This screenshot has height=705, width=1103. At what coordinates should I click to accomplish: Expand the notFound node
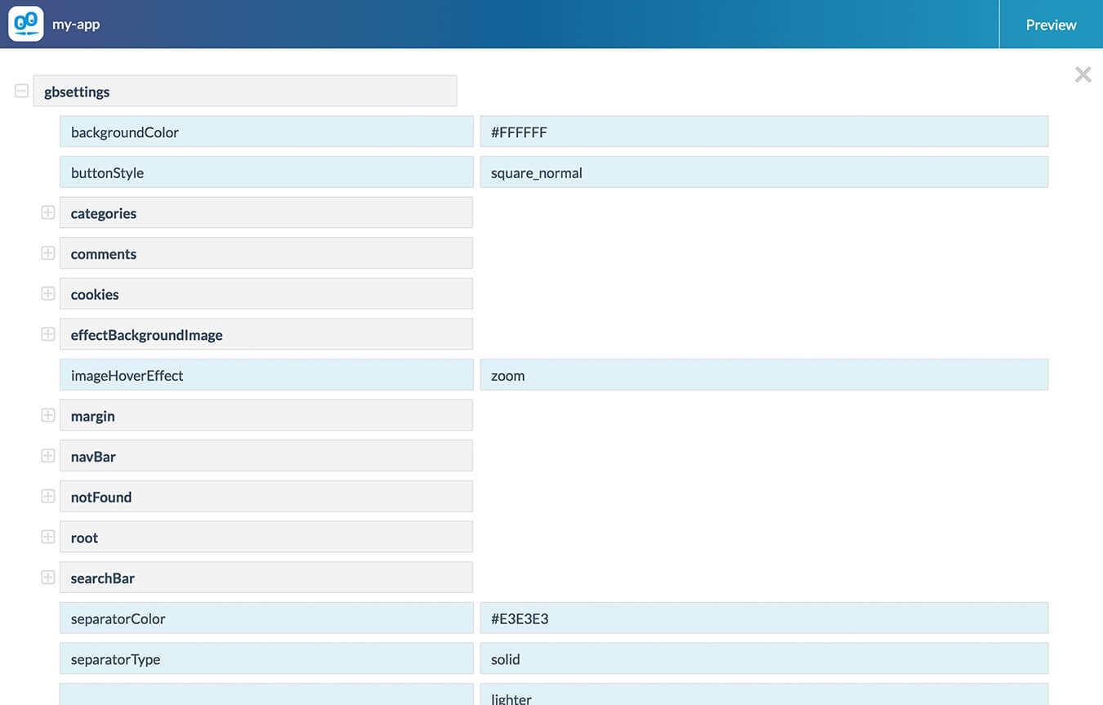[x=47, y=497]
